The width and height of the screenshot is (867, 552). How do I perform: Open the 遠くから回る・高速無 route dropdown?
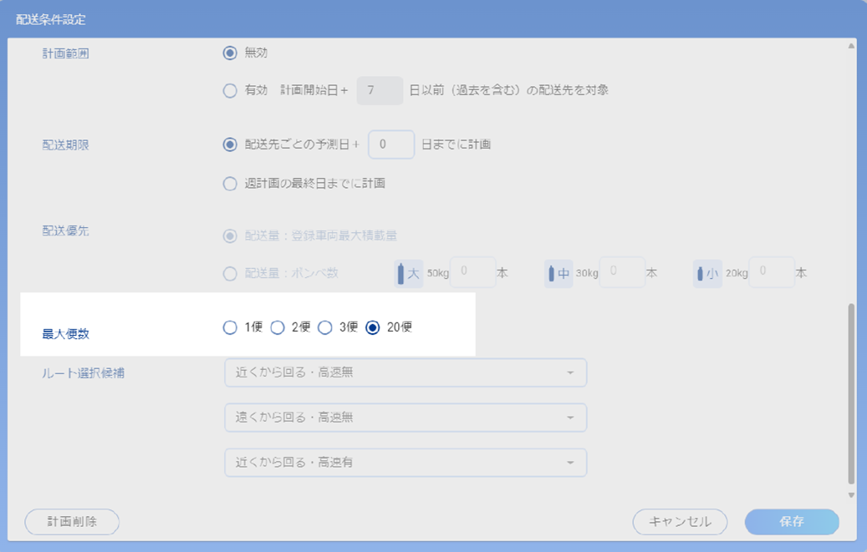click(405, 418)
